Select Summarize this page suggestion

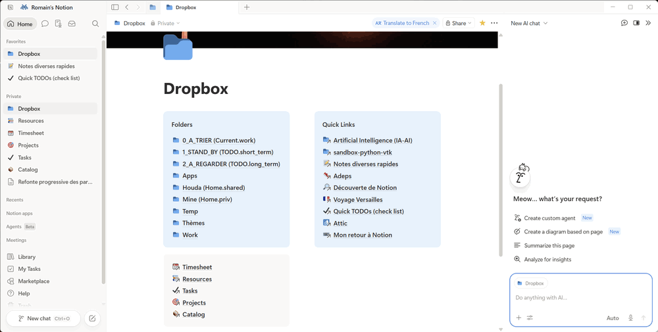544,246
